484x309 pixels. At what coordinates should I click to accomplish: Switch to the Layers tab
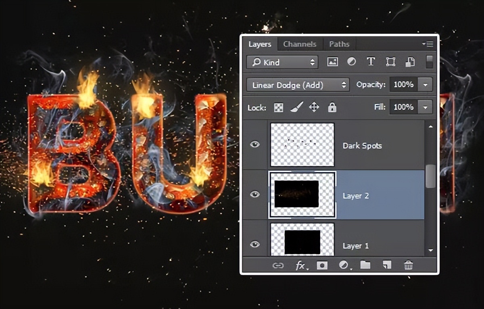(x=259, y=44)
